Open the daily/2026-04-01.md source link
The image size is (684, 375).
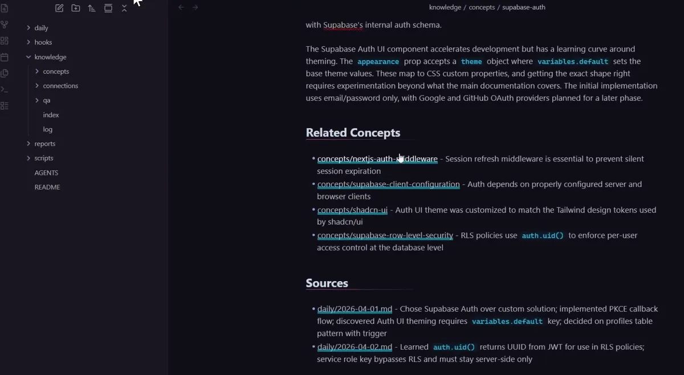point(355,309)
